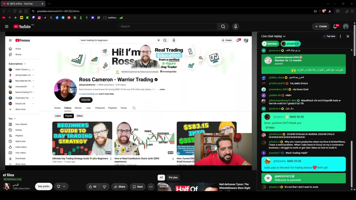Go to browser home page
Viewport: 356px width, 200px height.
(x=20, y=11)
